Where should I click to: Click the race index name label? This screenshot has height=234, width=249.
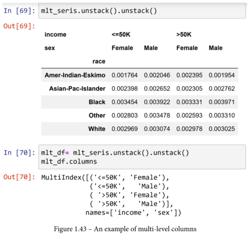99,61
